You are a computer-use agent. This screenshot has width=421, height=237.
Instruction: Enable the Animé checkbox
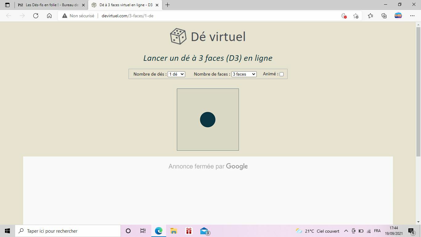281,74
